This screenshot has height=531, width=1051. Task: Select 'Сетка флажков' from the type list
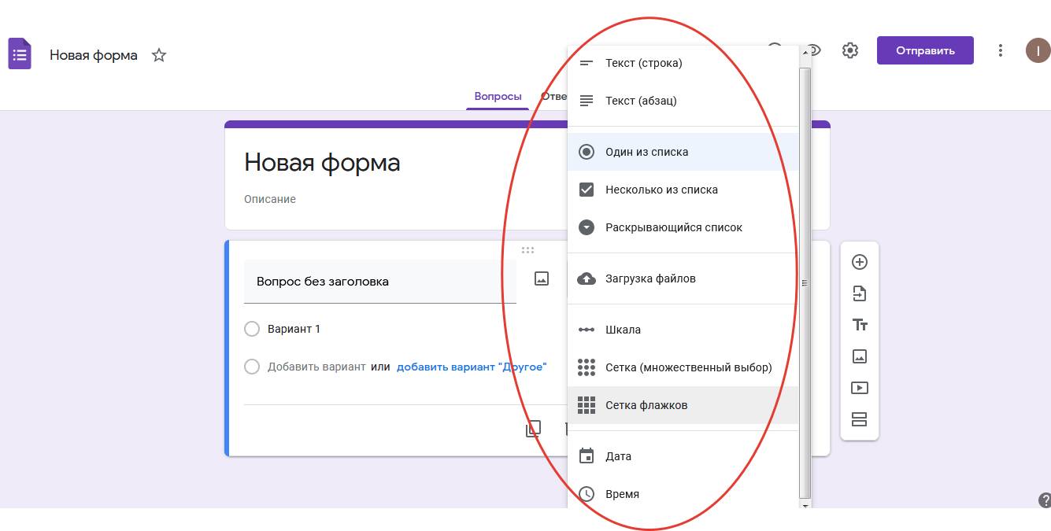646,405
